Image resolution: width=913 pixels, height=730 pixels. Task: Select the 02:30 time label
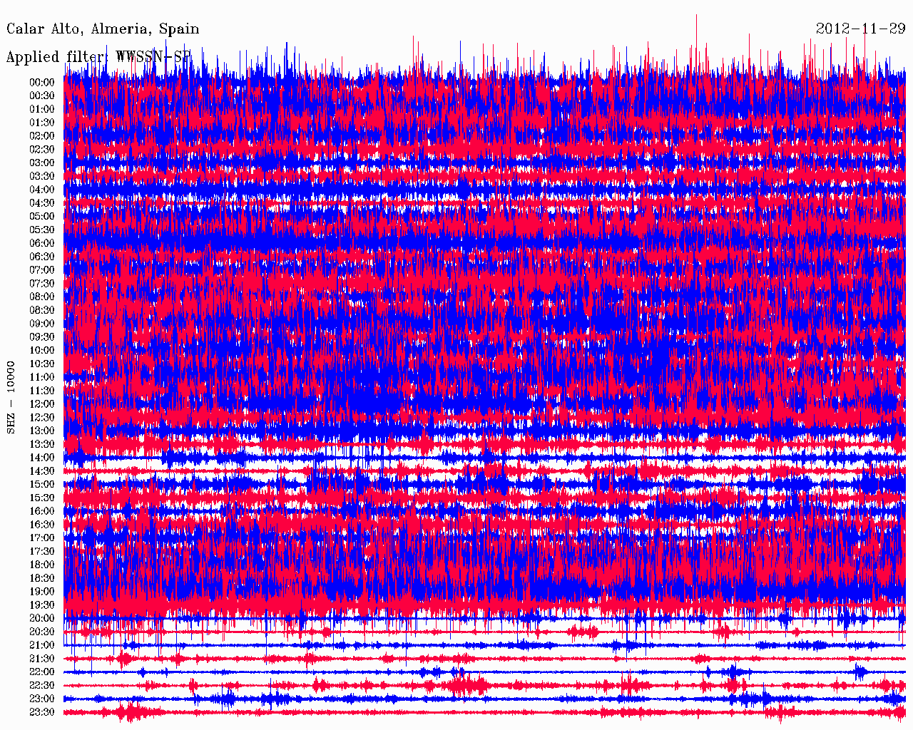point(42,149)
